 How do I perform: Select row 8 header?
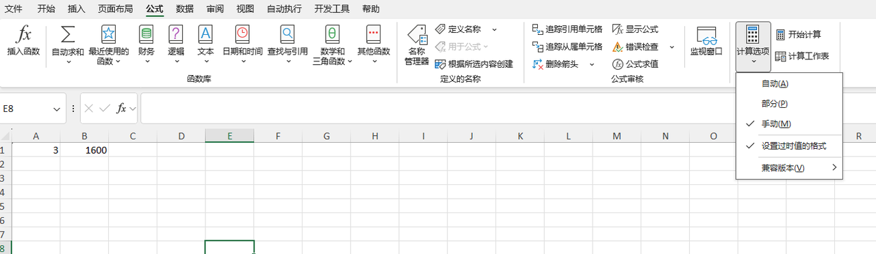pyautogui.click(x=5, y=247)
